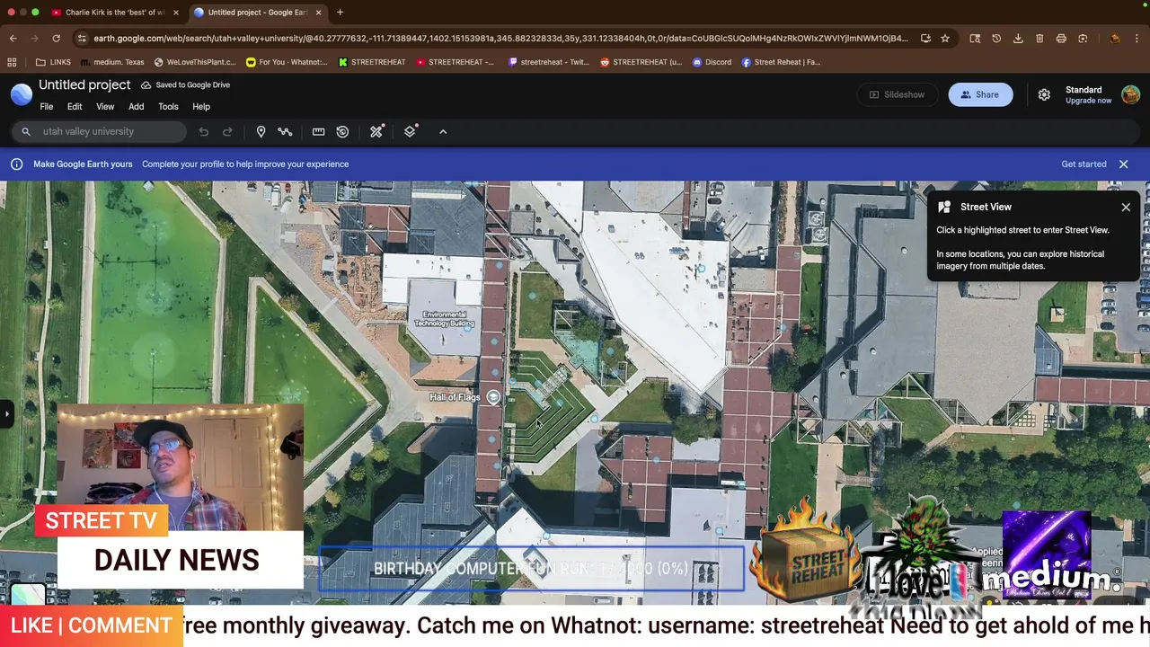Viewport: 1150px width, 647px height.
Task: Dismiss the blue Make Google Earth yours banner
Action: [1123, 164]
